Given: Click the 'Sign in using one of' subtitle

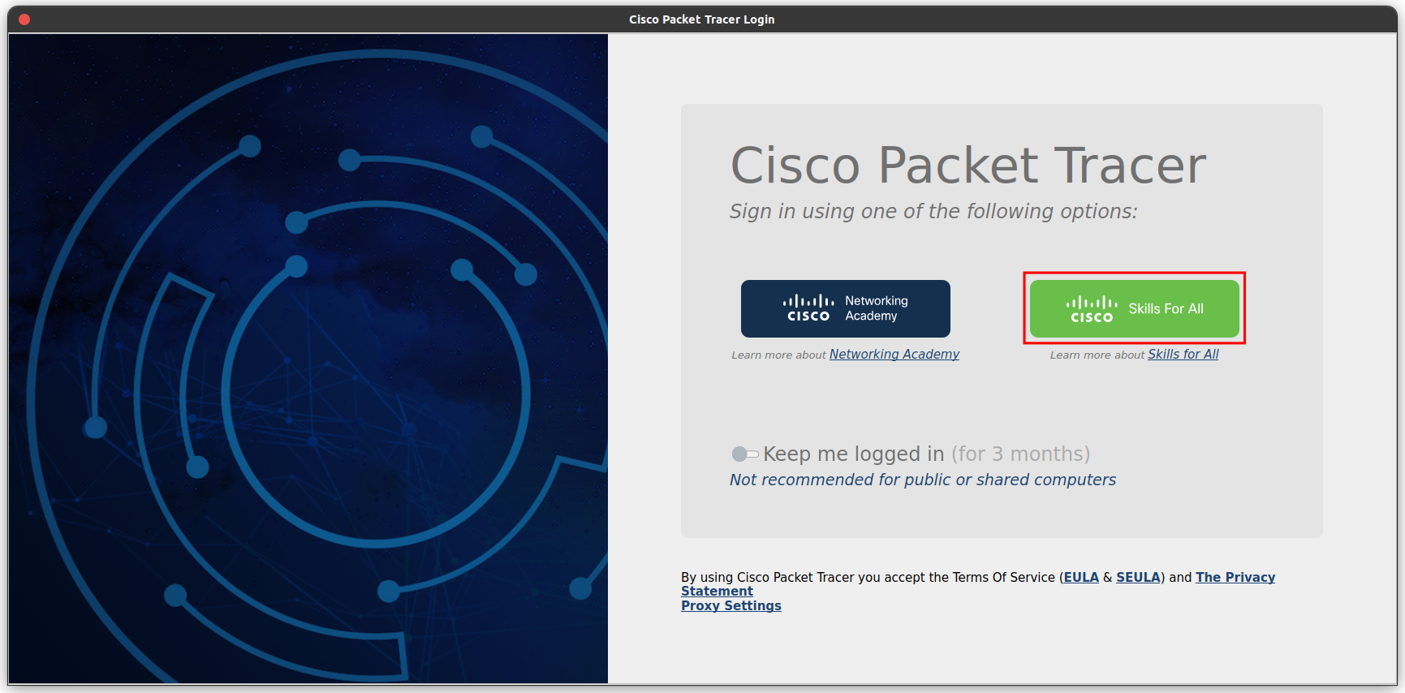Looking at the screenshot, I should pos(933,211).
